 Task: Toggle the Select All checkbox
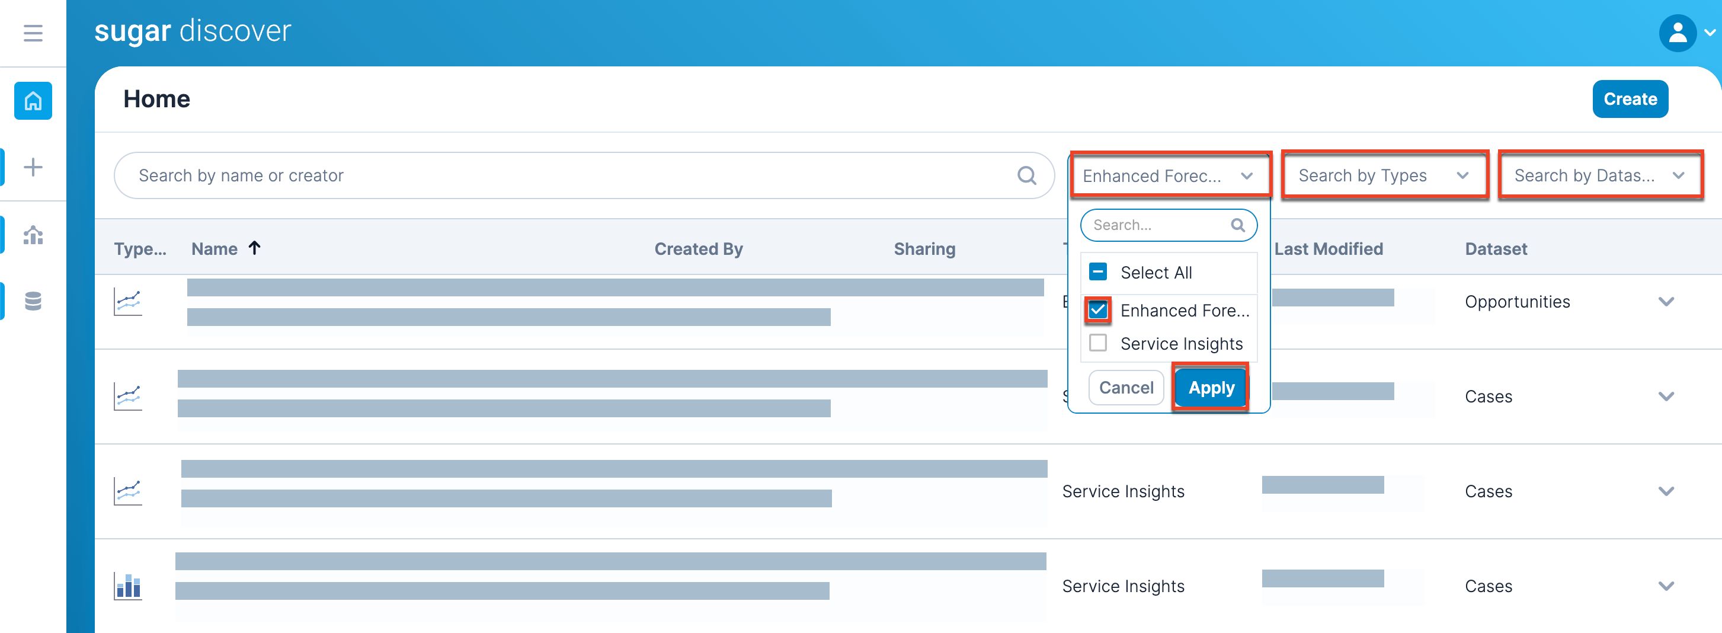(1097, 272)
